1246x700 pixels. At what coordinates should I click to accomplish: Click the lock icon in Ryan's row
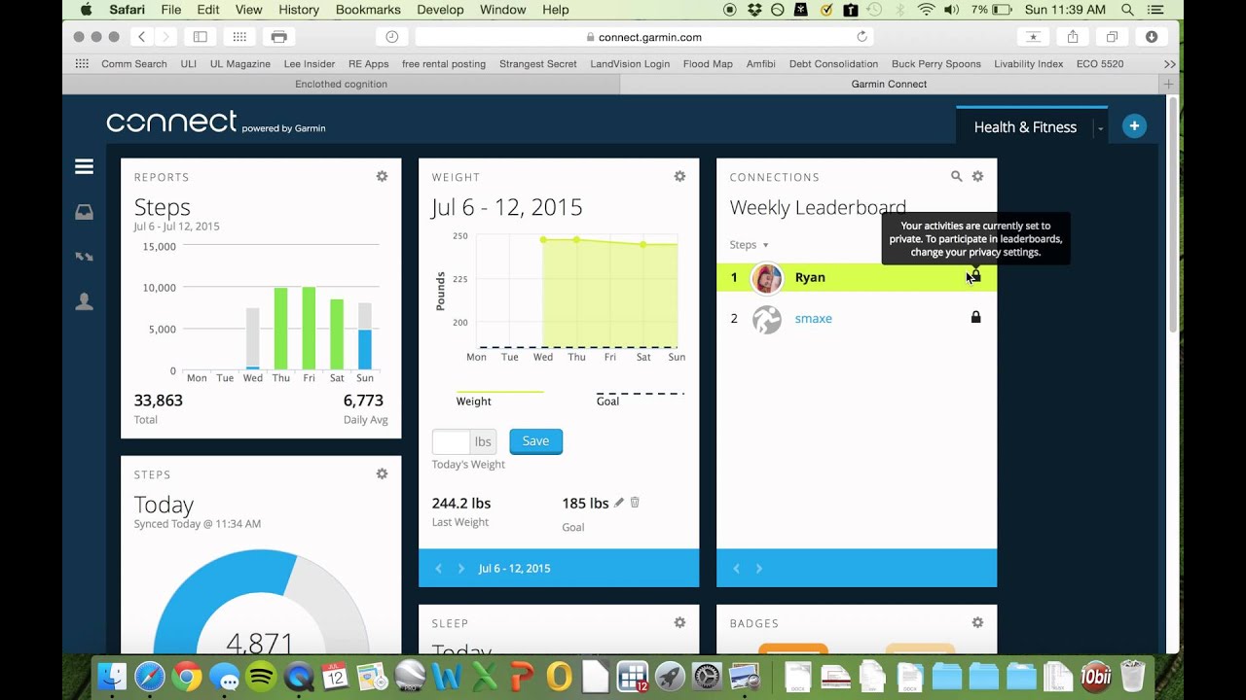975,276
